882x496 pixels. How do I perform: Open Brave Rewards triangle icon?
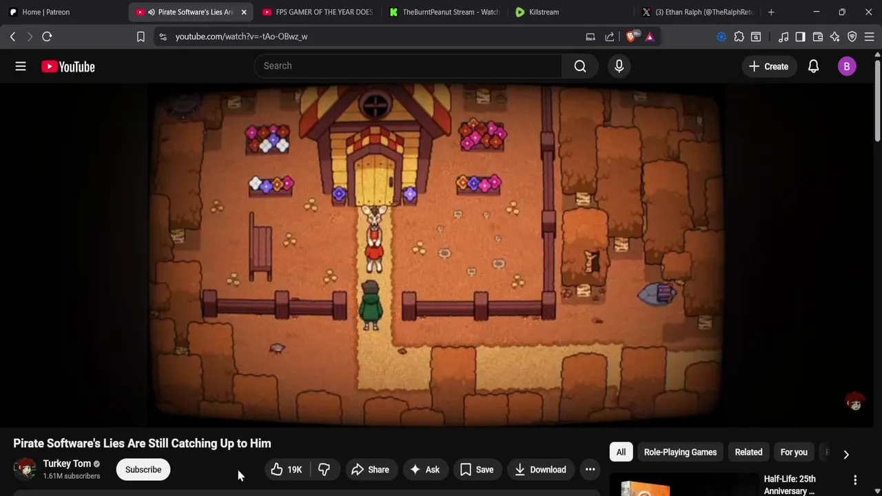pyautogui.click(x=650, y=37)
